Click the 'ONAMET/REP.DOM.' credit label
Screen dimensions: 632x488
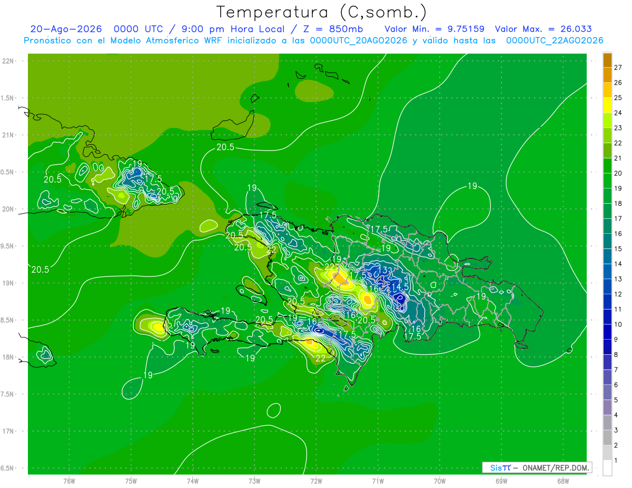556,467
